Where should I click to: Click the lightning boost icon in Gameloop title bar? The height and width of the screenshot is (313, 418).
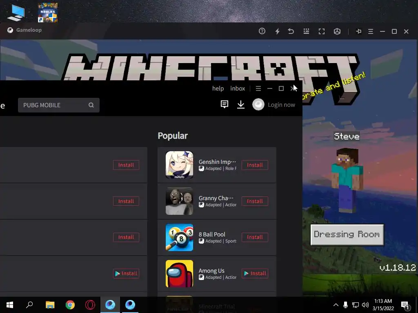coord(278,31)
